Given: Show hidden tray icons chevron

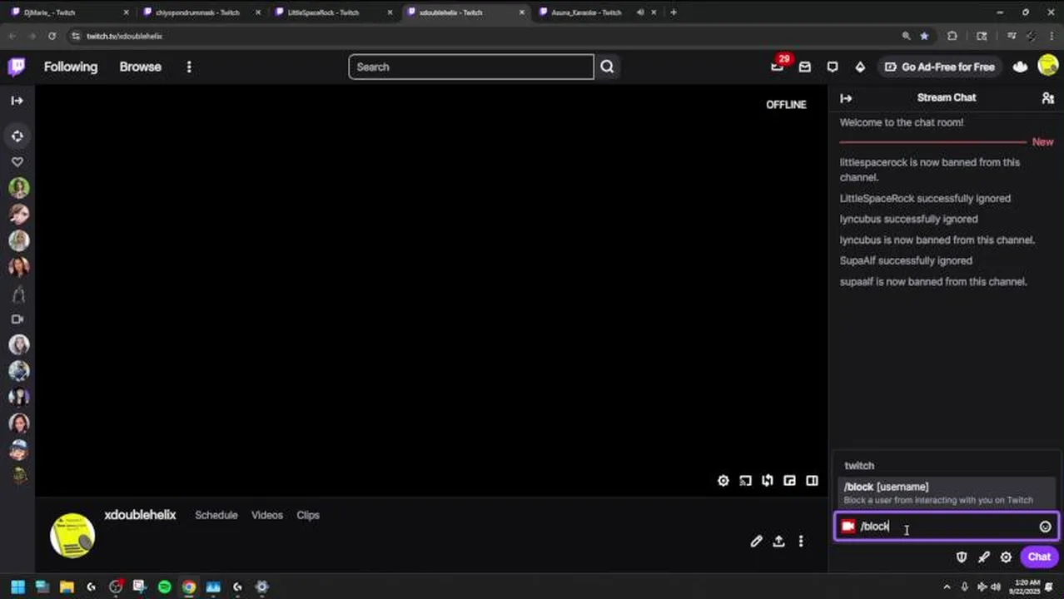Looking at the screenshot, I should (x=947, y=587).
